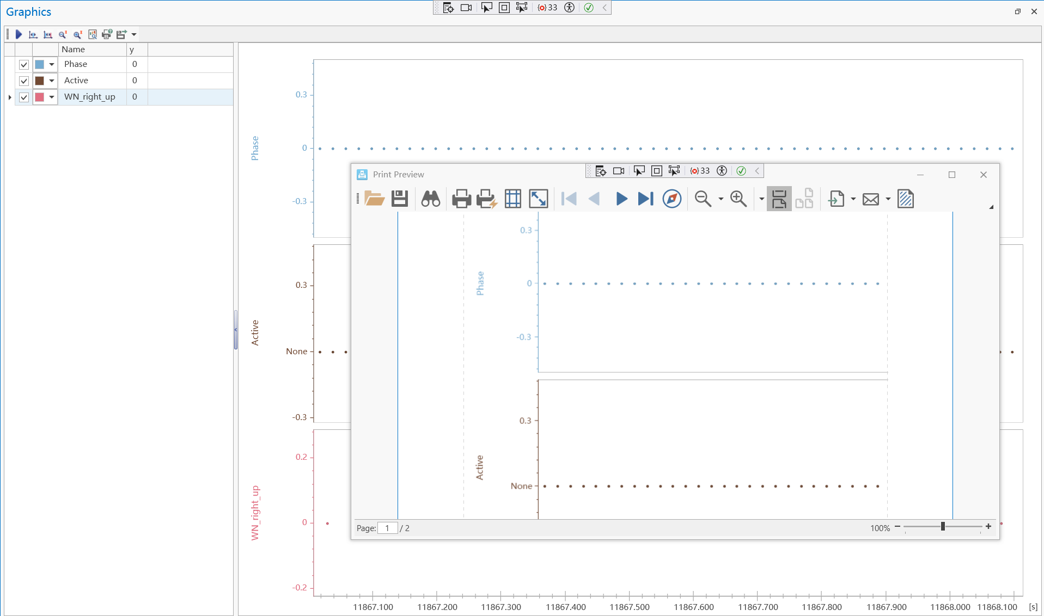Click the zoom slider handle in Print Preview
This screenshot has width=1044, height=616.
pos(943,526)
